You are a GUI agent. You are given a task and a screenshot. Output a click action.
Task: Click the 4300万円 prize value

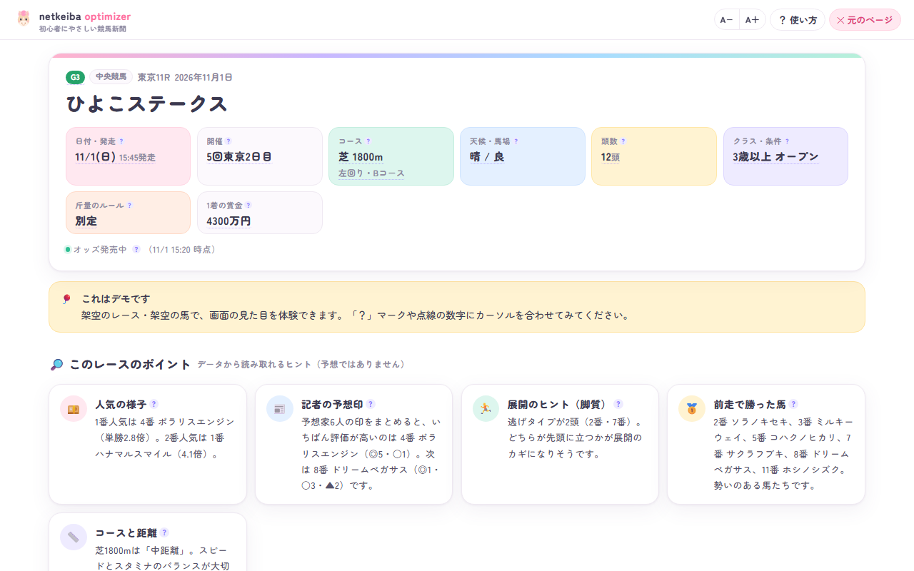[x=228, y=221]
